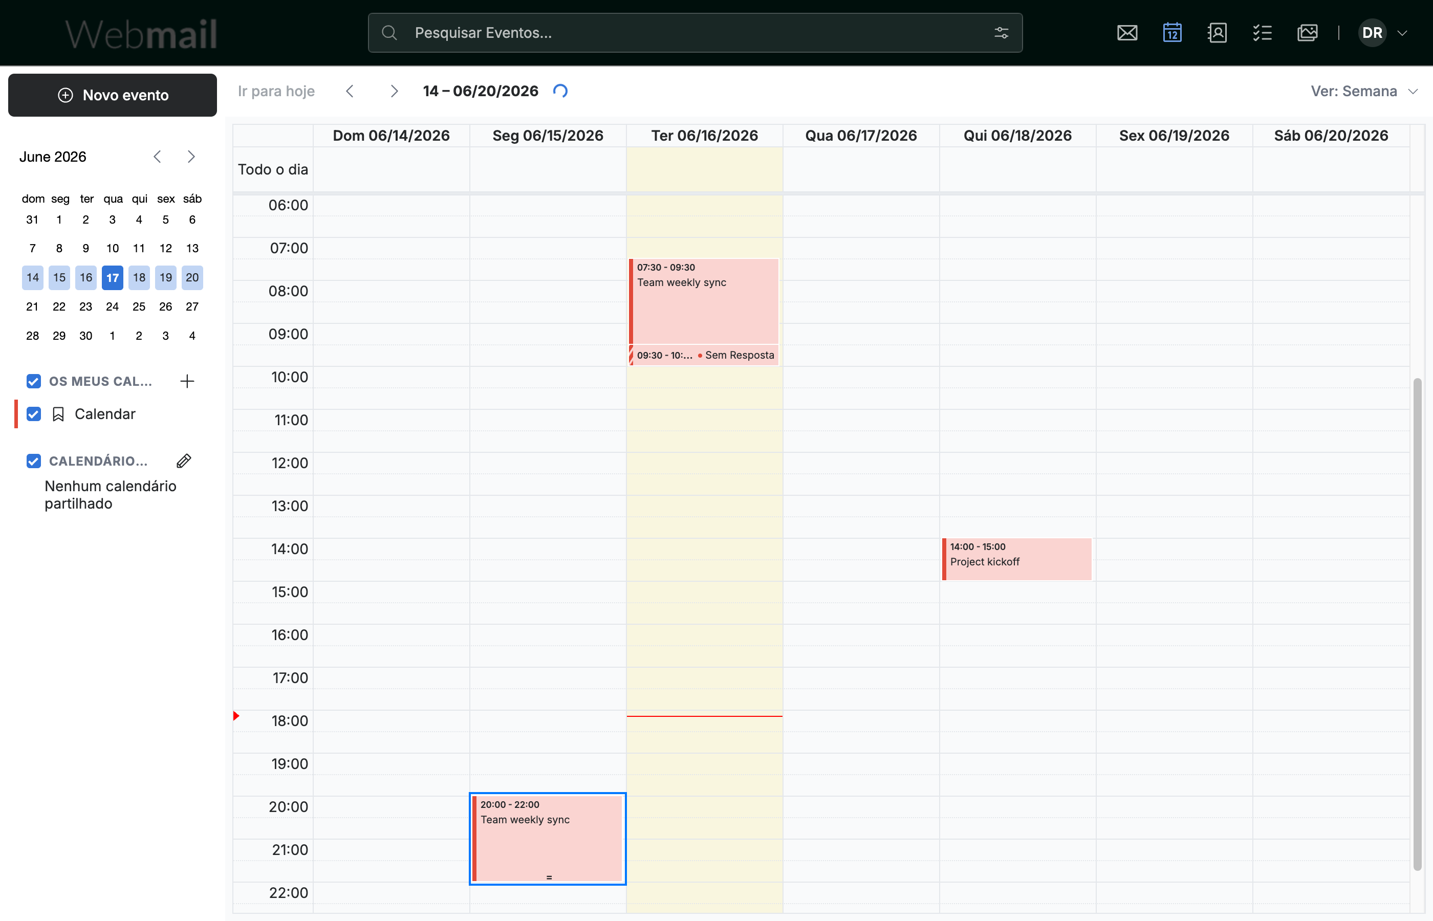This screenshot has width=1433, height=921.
Task: Select day 10 in mini calendar
Action: point(113,249)
